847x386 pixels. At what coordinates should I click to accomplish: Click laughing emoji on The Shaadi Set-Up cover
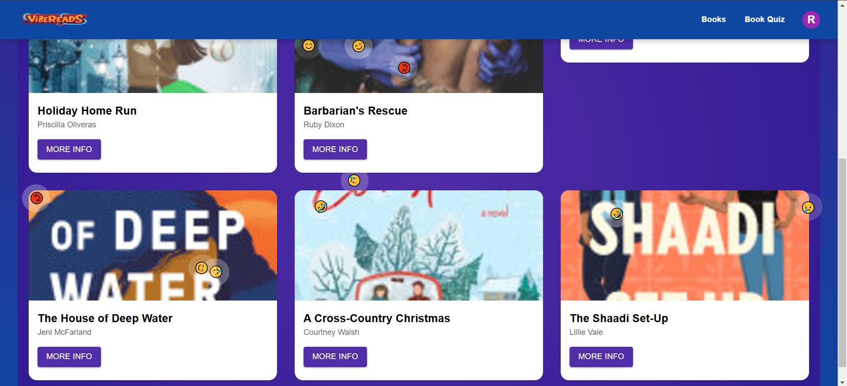tap(617, 214)
